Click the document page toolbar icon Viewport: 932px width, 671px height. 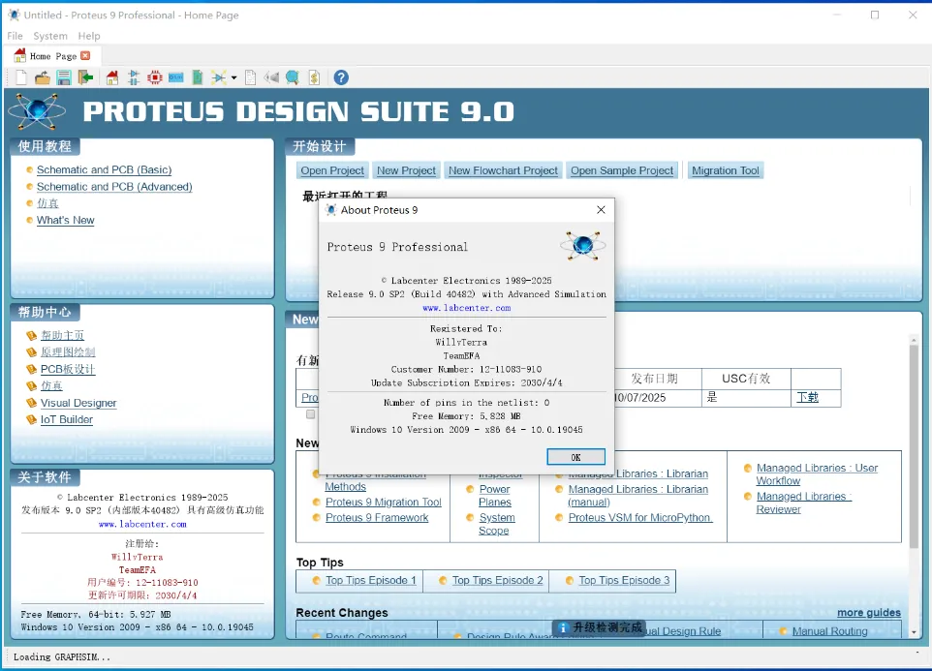pos(250,77)
